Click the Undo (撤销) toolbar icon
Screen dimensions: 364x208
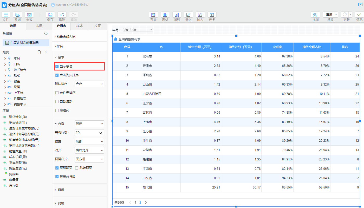(62, 15)
